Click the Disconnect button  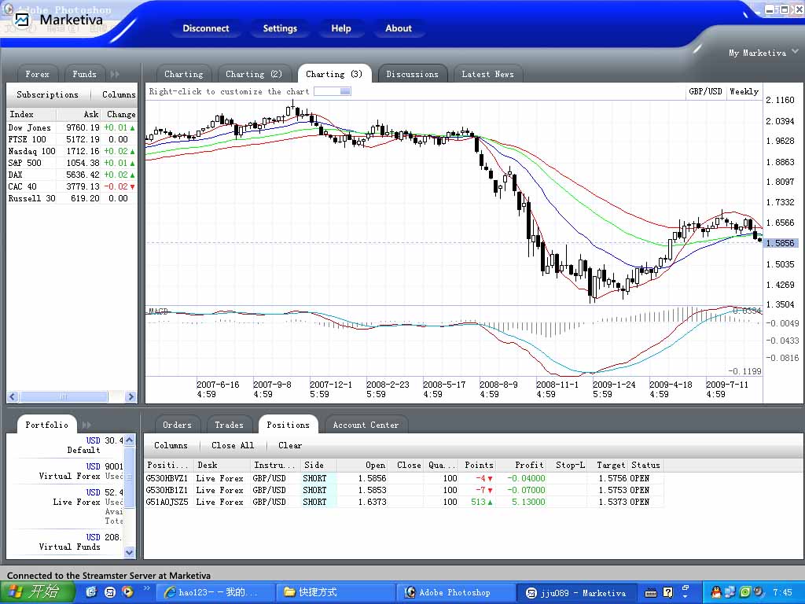click(x=206, y=28)
